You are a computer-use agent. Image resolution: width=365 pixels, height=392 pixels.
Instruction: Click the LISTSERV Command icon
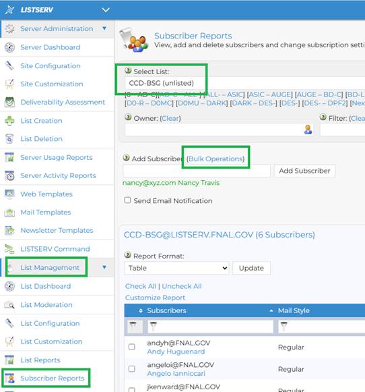pos(9,249)
